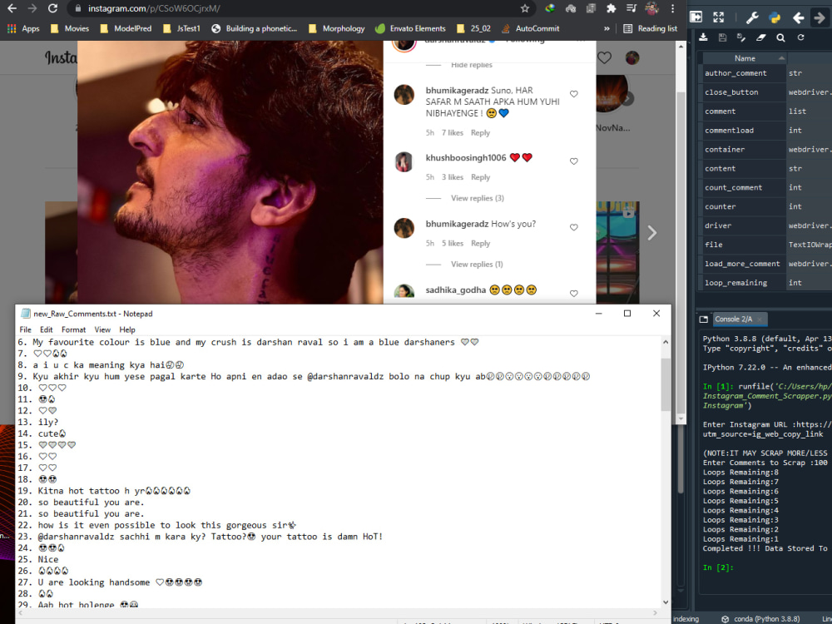This screenshot has width=832, height=624.
Task: Click Save data as icon in Variable Explorer
Action: pyautogui.click(x=741, y=37)
